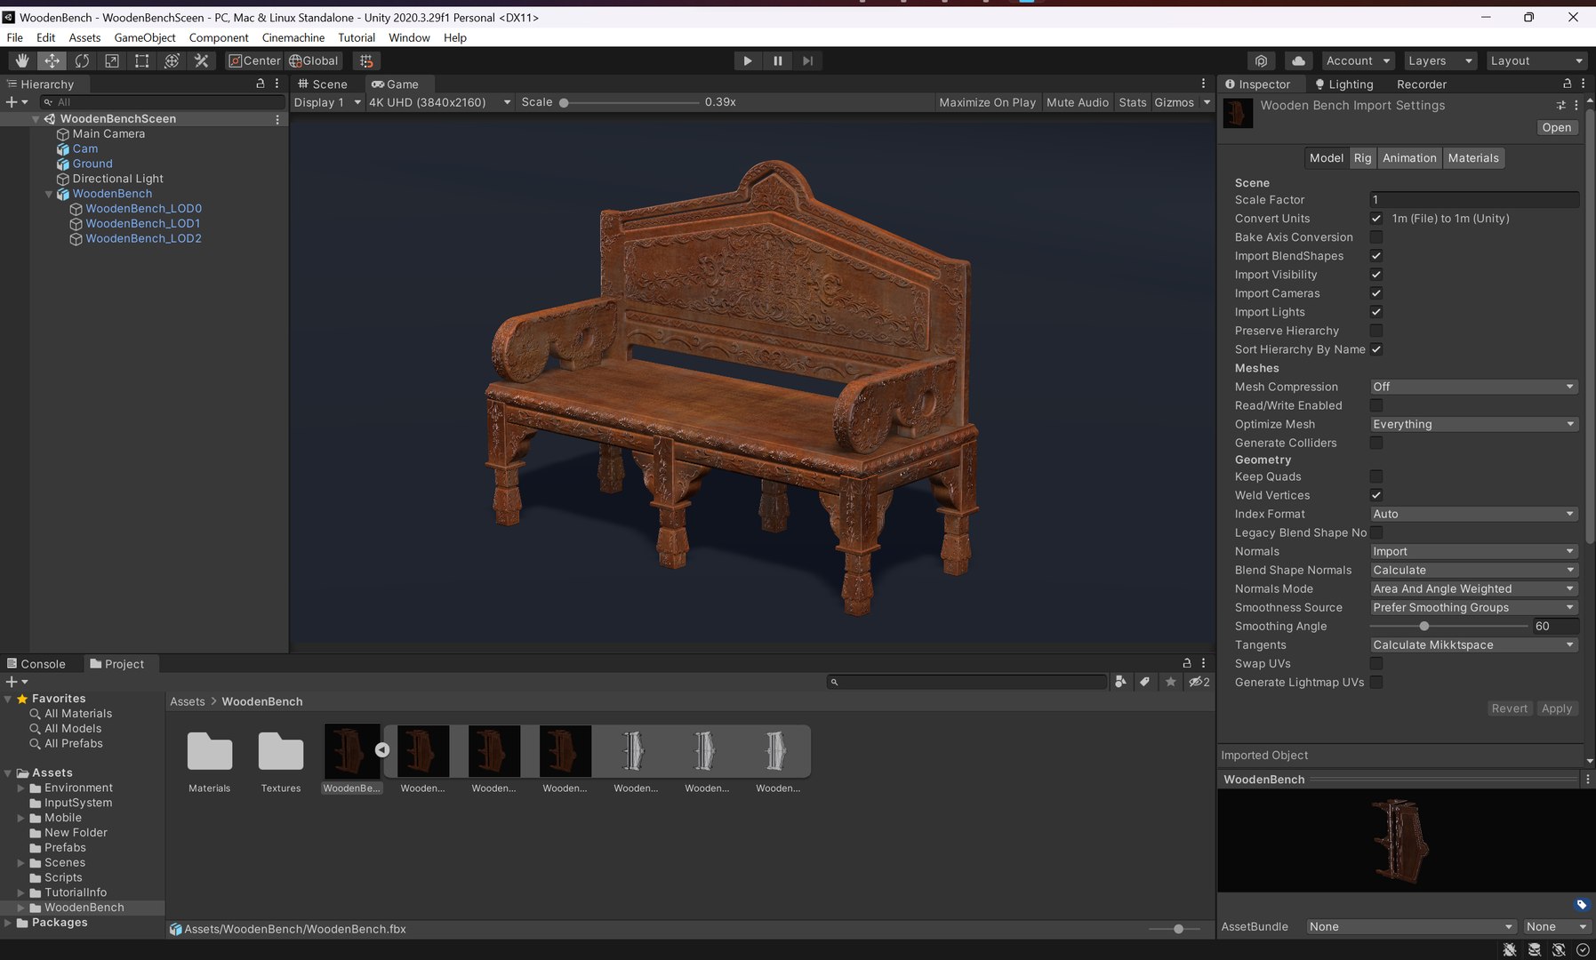Toggle Maximize On Play
1596x960 pixels.
pos(988,102)
